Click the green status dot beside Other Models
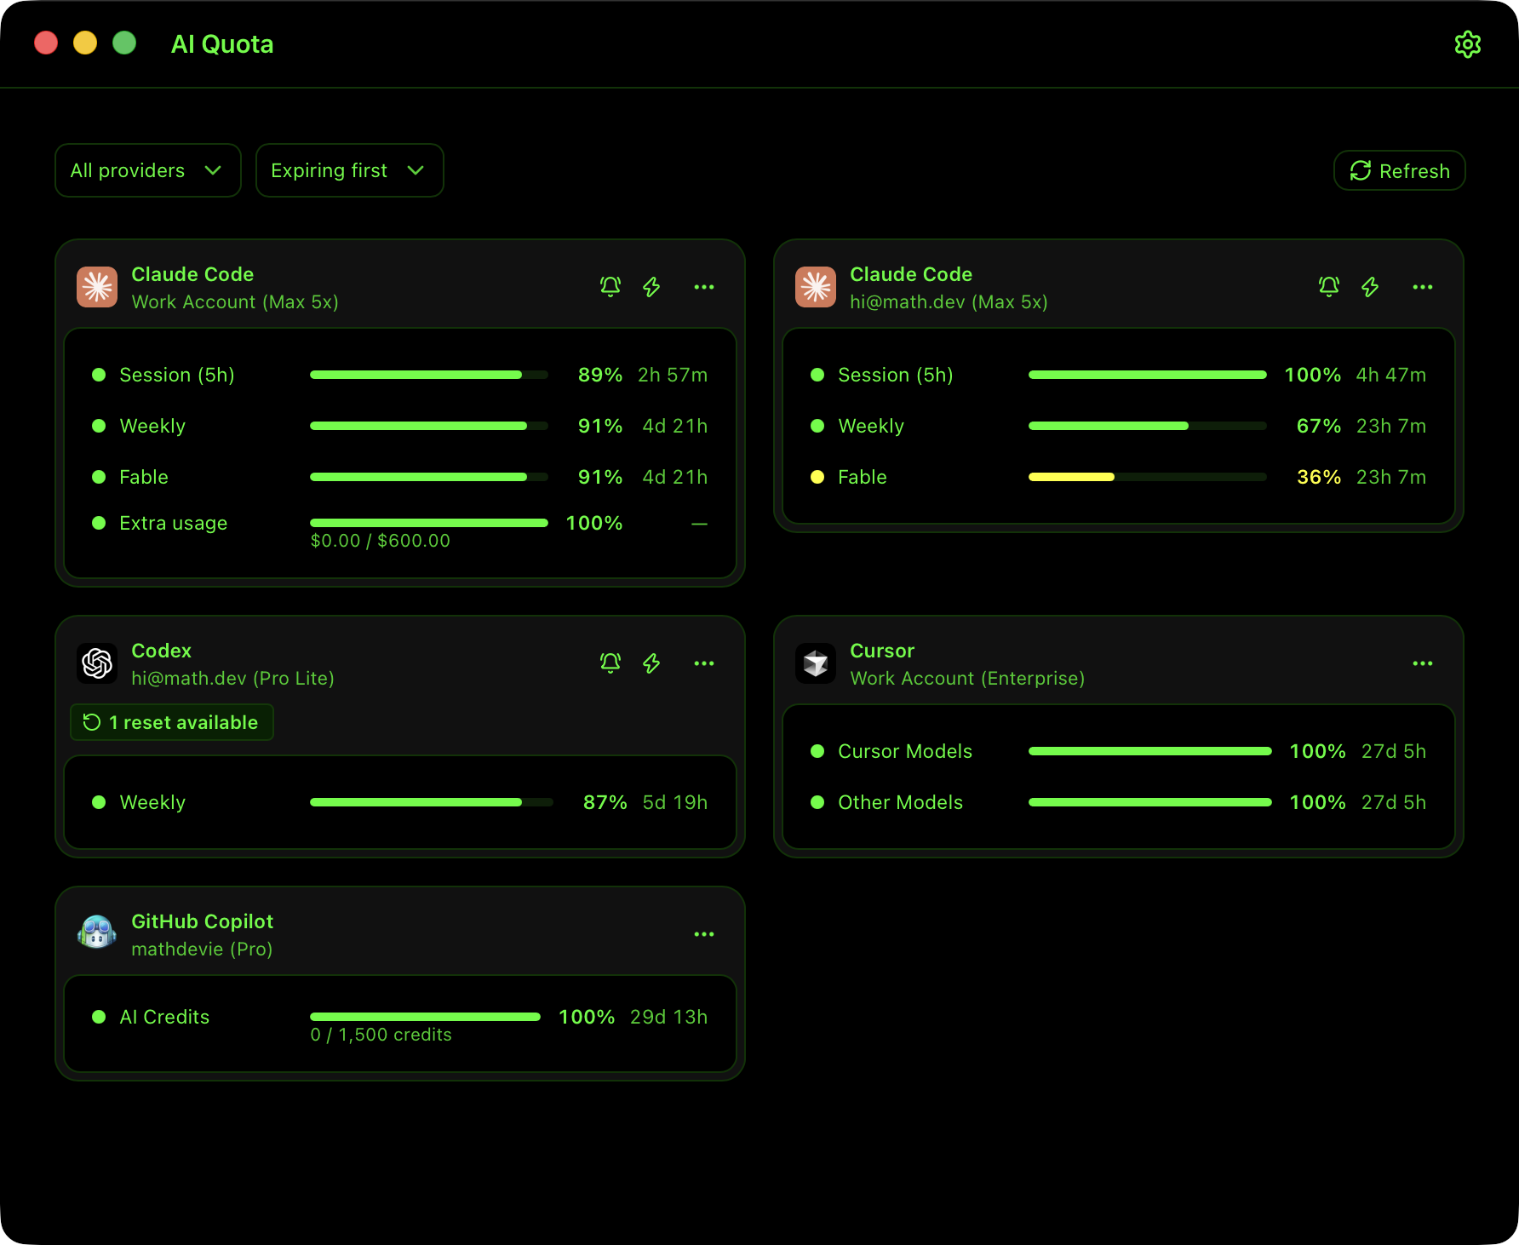The image size is (1519, 1245). tap(817, 802)
